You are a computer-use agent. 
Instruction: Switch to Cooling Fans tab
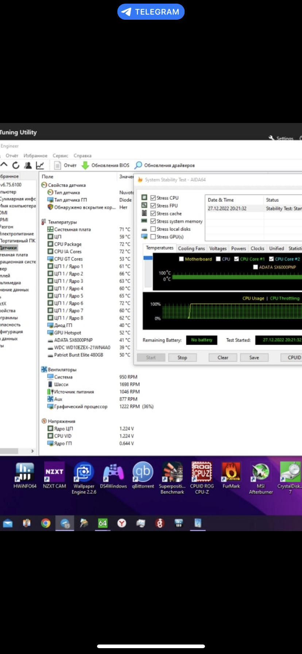tap(191, 249)
